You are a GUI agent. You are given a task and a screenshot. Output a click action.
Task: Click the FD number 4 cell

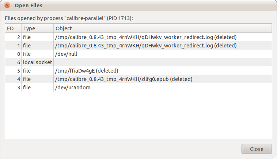tap(18, 79)
